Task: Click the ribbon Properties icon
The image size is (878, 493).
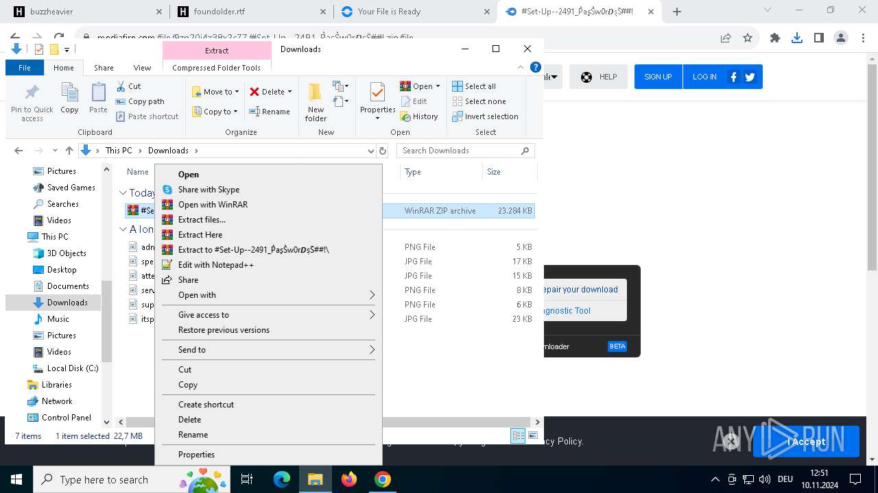Action: click(x=377, y=92)
